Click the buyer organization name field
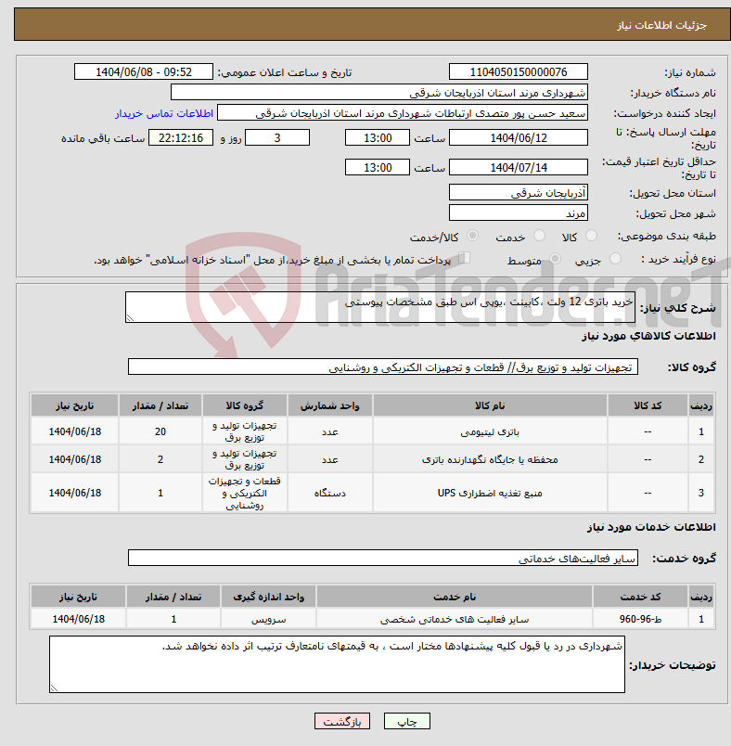Image resolution: width=731 pixels, height=746 pixels. coord(379,92)
